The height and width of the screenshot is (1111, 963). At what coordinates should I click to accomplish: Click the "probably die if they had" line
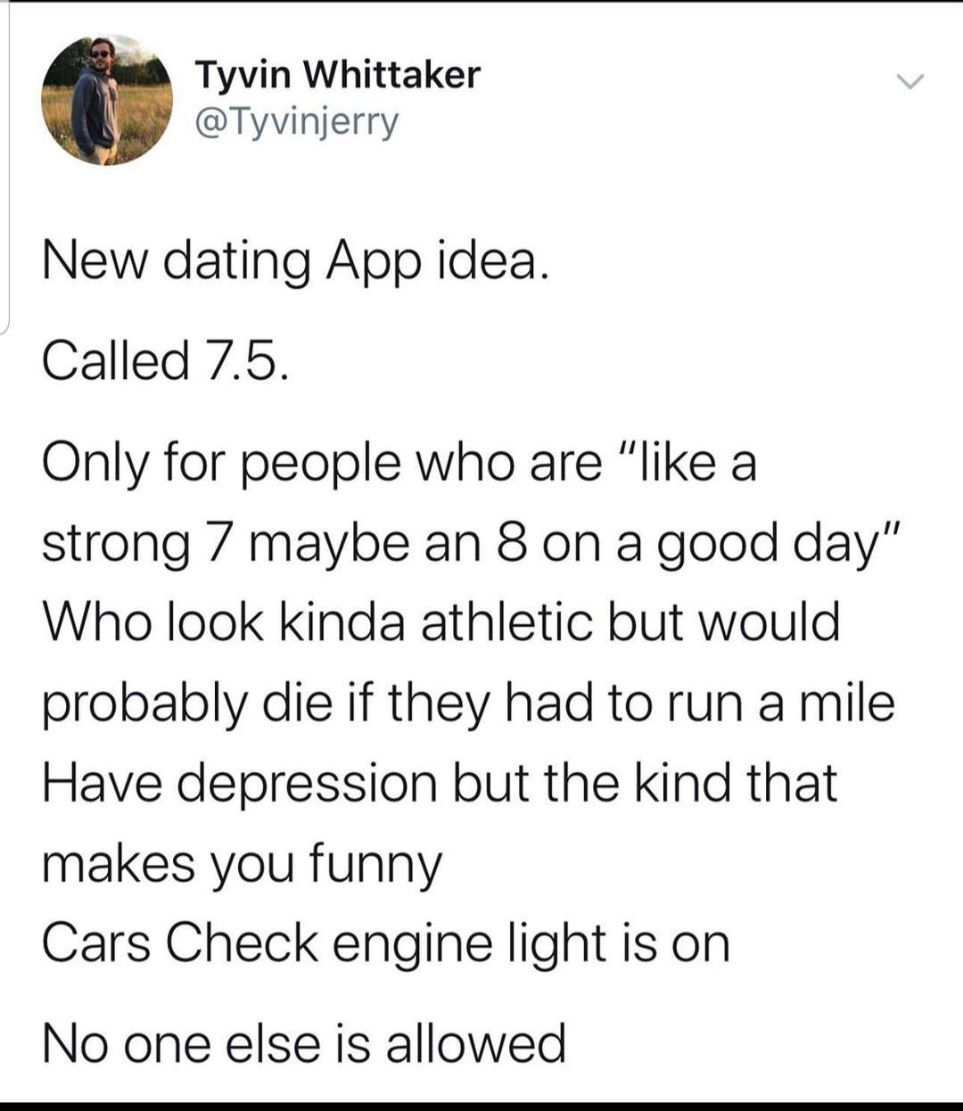click(x=468, y=702)
